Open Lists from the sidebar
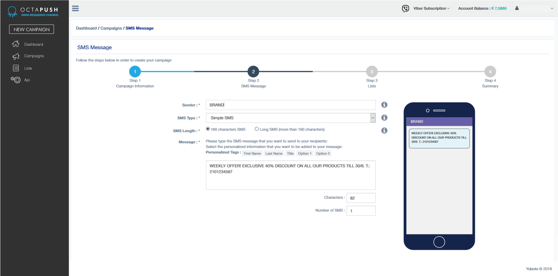 28,68
